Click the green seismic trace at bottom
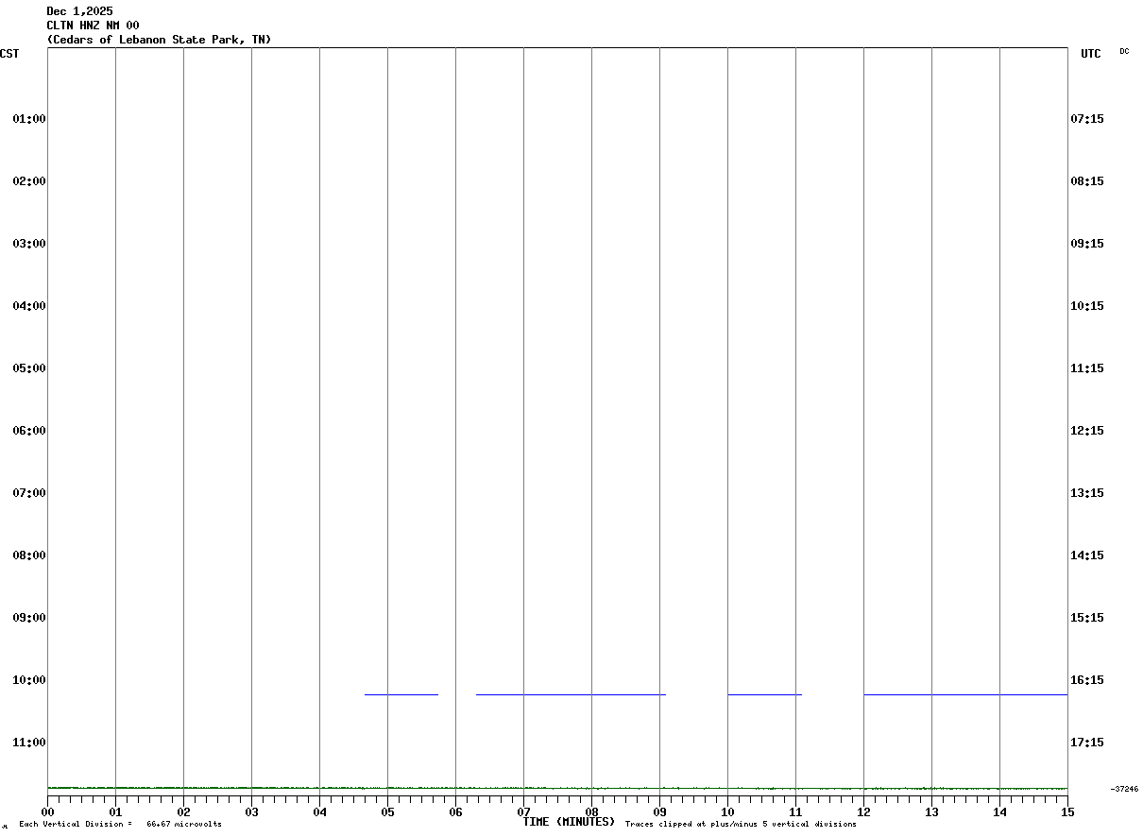This screenshot has width=1143, height=837. point(557,788)
